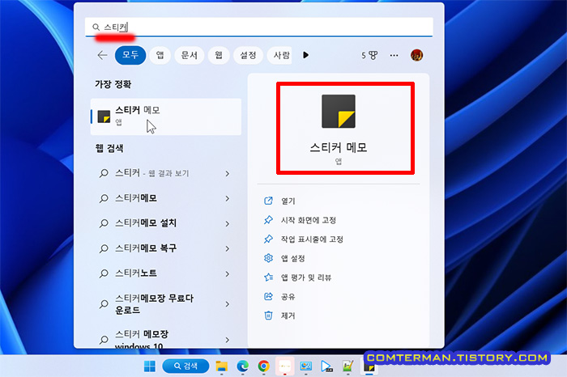Click the small 스티커 메모 icon in the result list
The width and height of the screenshot is (567, 377).
[104, 116]
